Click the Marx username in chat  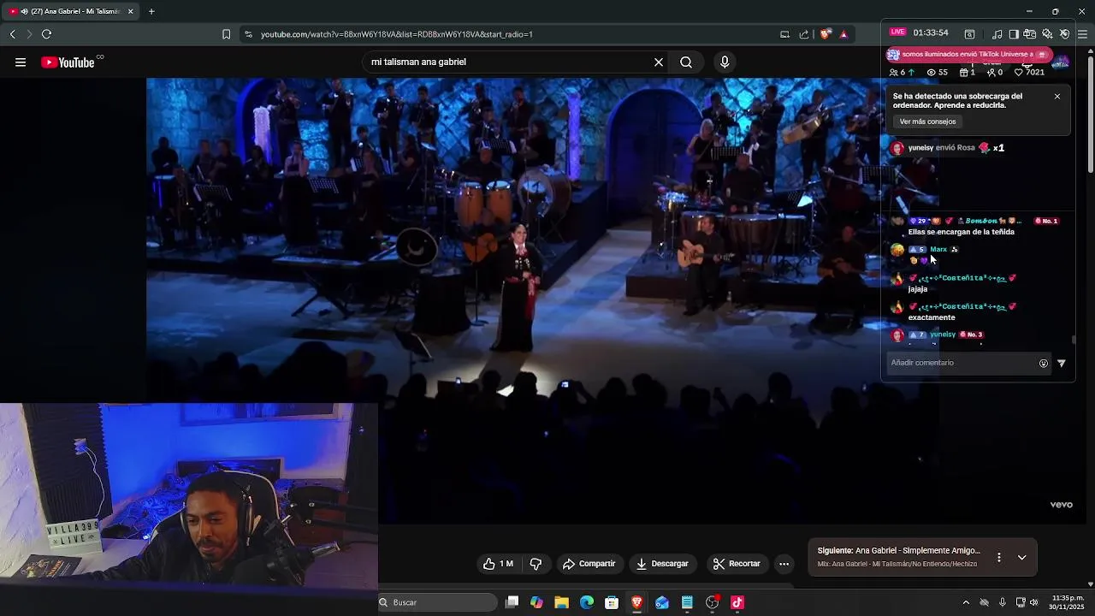(x=938, y=249)
